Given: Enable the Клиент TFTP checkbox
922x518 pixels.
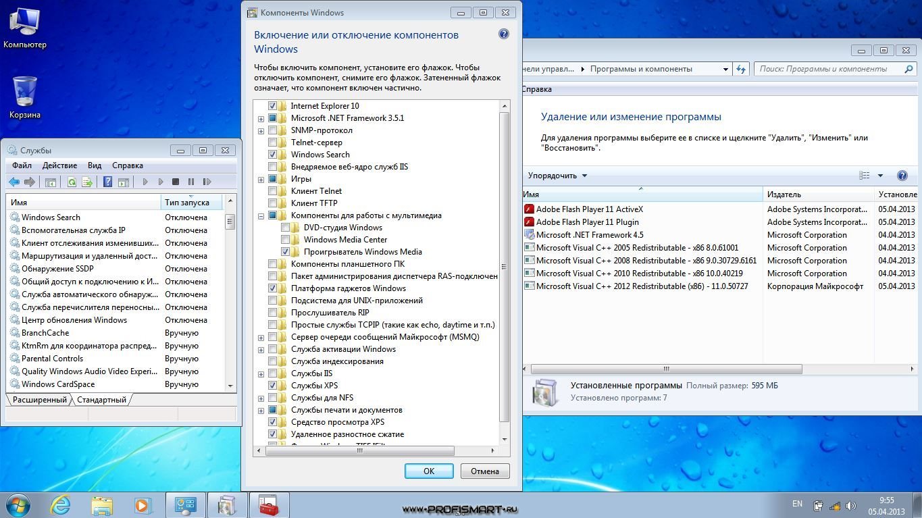Looking at the screenshot, I should [273, 203].
